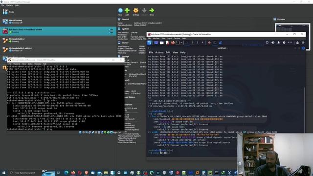Open Help menu in Kali terminal

pos(183,52)
